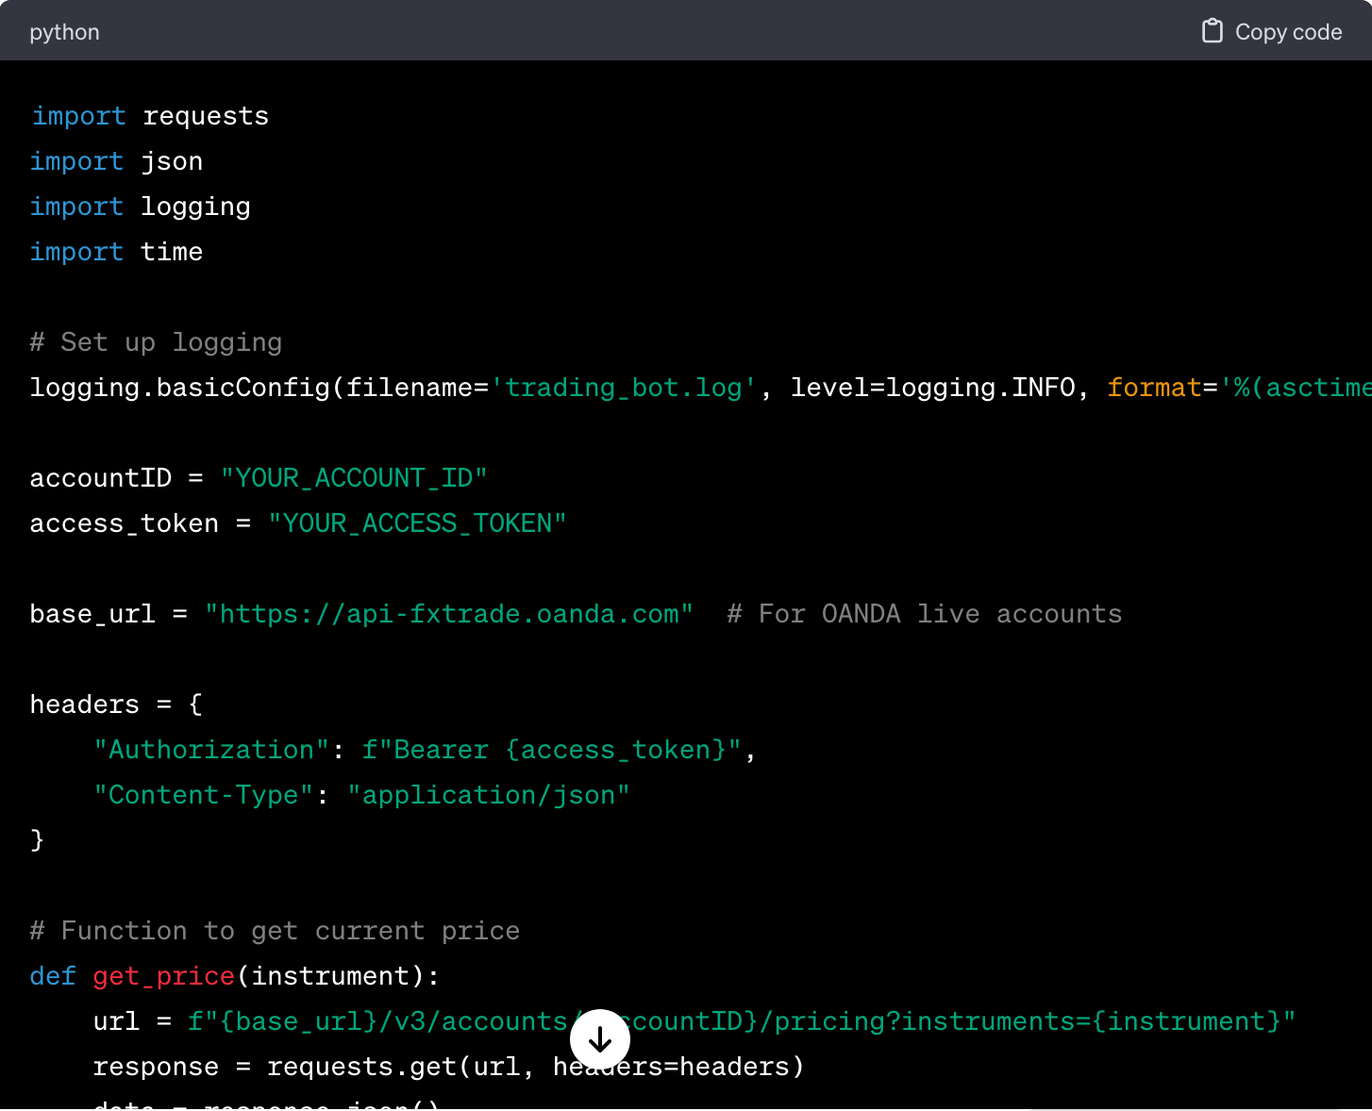This screenshot has height=1111, width=1372.
Task: Click '# For OANDA live accounts' comment
Action: pos(925,614)
